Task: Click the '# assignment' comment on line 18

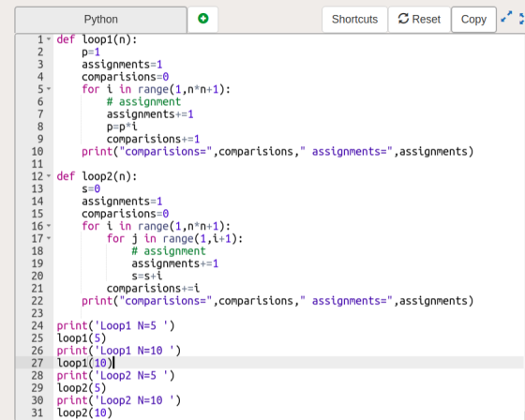Action: [169, 251]
